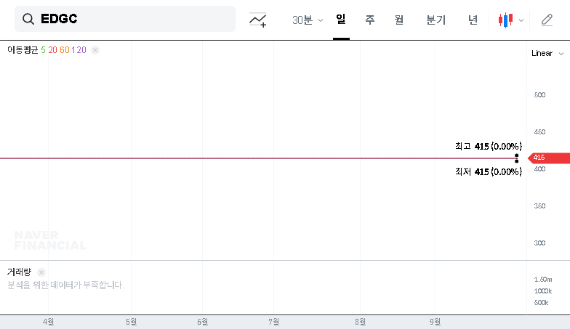Select the 분기 quarterly tab

click(436, 20)
